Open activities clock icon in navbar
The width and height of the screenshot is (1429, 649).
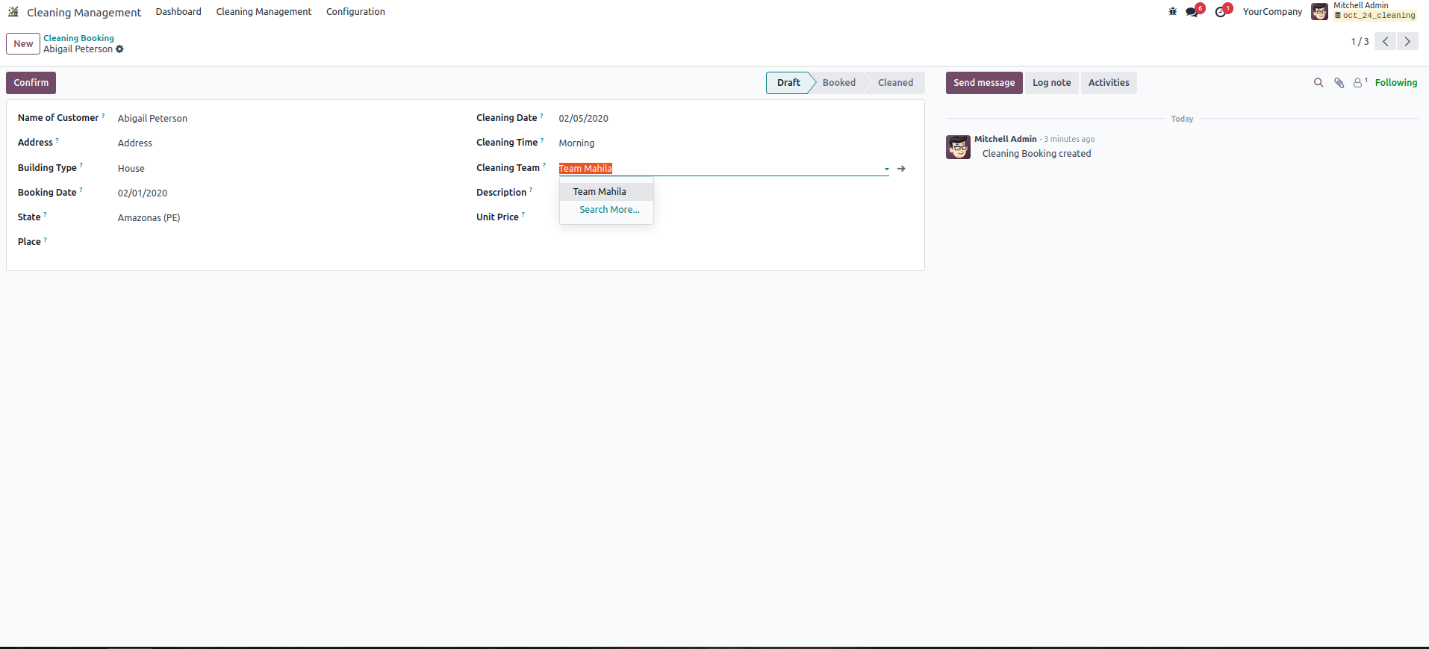coord(1220,12)
